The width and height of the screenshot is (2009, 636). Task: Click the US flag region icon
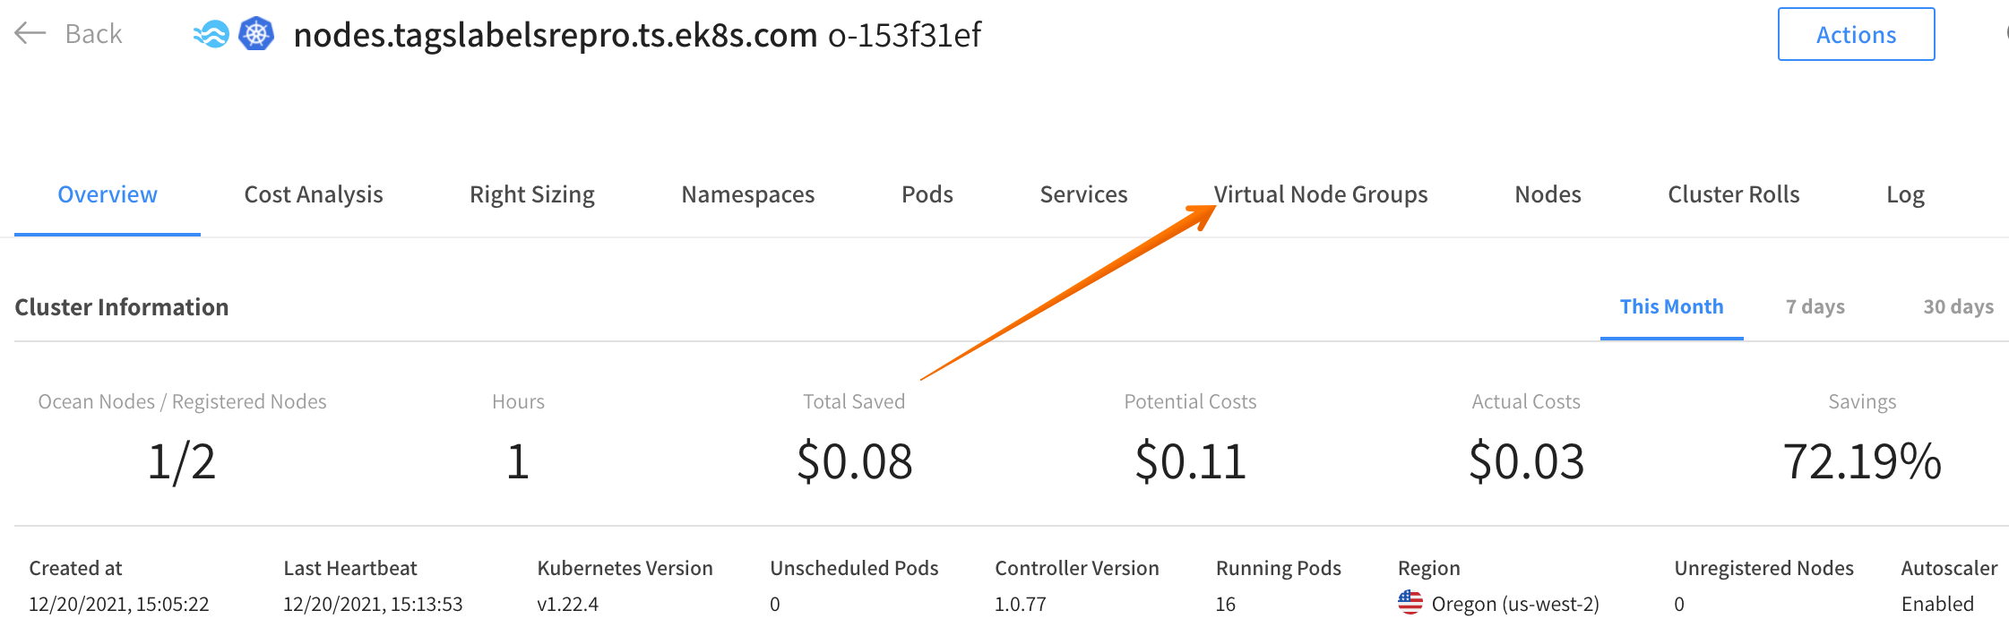point(1410,603)
